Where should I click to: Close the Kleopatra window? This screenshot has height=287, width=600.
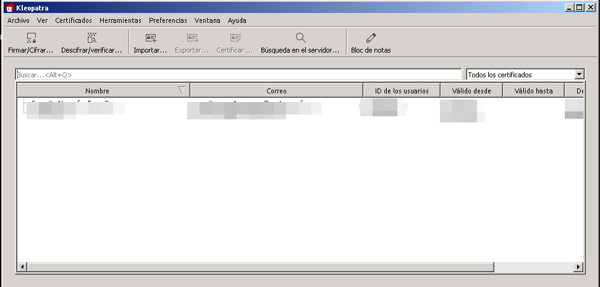click(590, 7)
